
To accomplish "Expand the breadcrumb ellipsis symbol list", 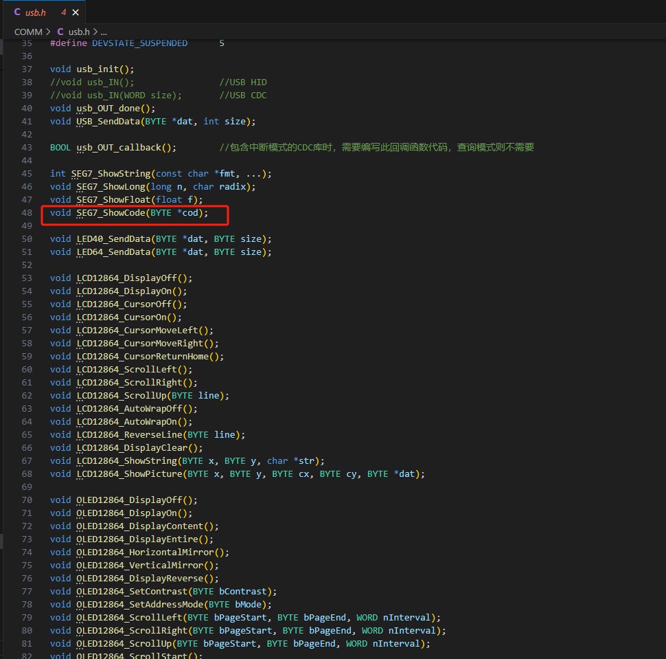I will click(x=104, y=32).
